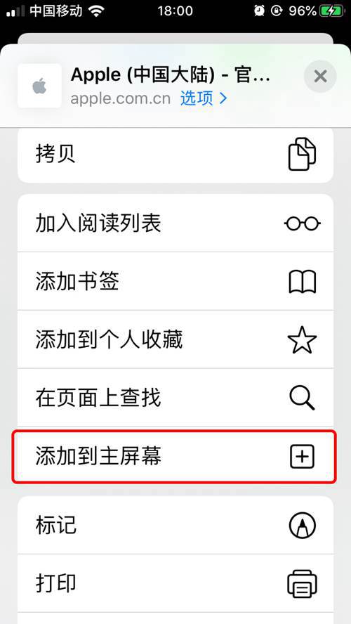Expand the chevron next to 选项
Viewport: 351px width, 624px height.
coord(223,98)
